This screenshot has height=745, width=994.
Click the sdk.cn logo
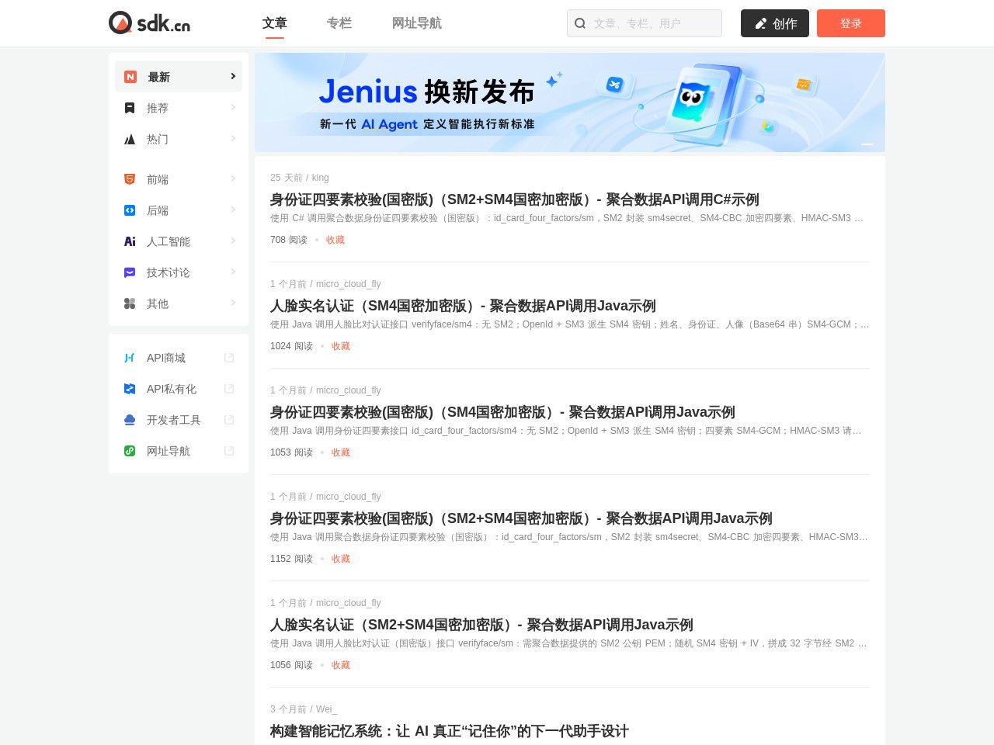tap(150, 23)
